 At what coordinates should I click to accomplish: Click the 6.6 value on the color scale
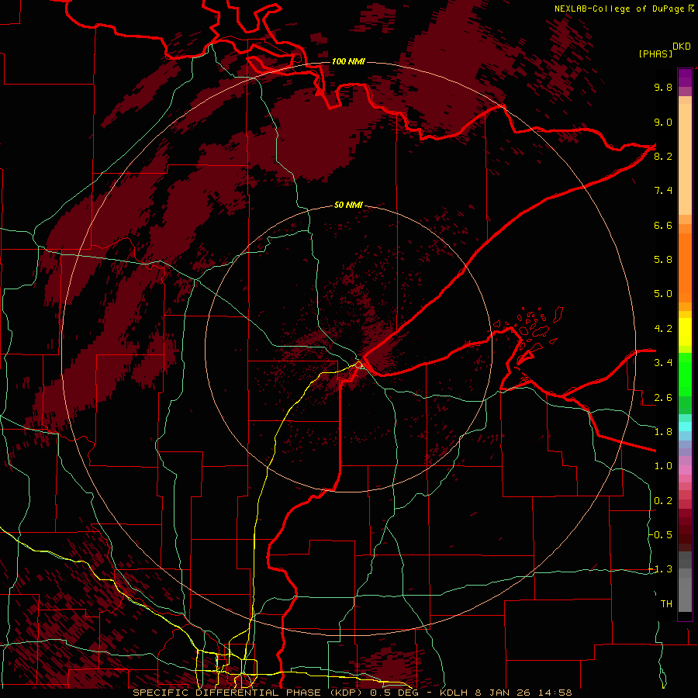[x=663, y=225]
